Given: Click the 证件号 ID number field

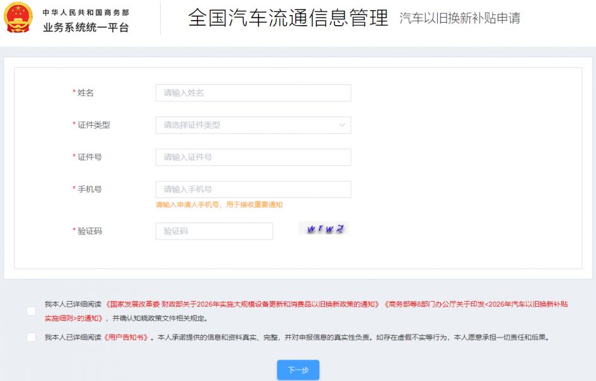Looking at the screenshot, I should click(x=253, y=157).
